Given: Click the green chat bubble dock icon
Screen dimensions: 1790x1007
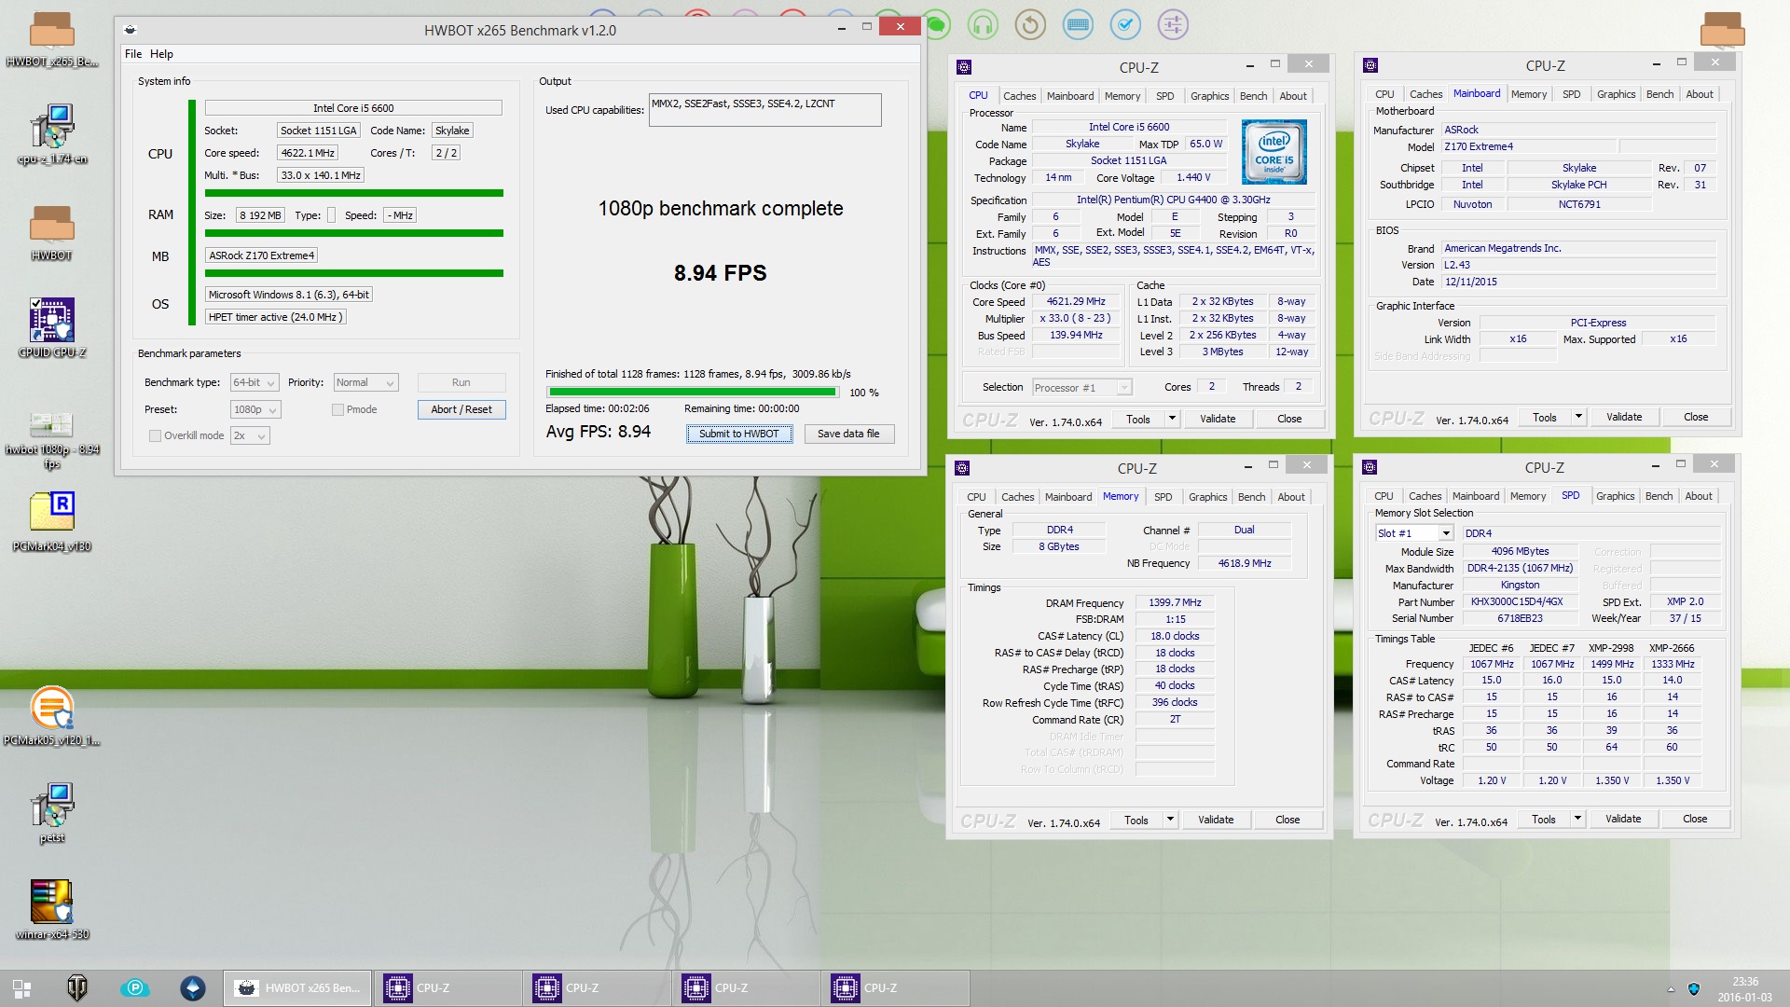Looking at the screenshot, I should tap(937, 24).
